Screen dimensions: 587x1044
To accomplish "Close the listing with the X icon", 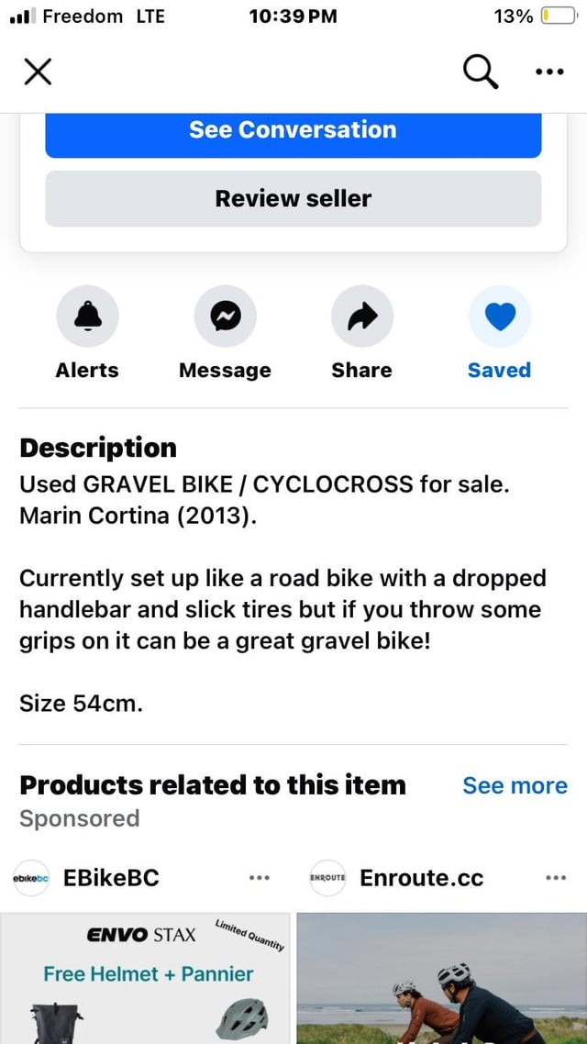I will point(37,72).
